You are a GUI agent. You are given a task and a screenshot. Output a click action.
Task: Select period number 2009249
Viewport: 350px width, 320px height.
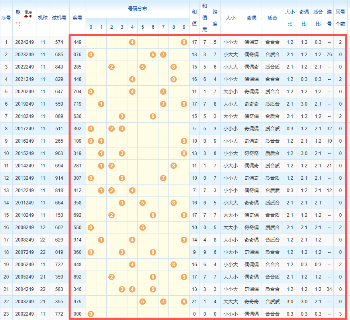25,228
